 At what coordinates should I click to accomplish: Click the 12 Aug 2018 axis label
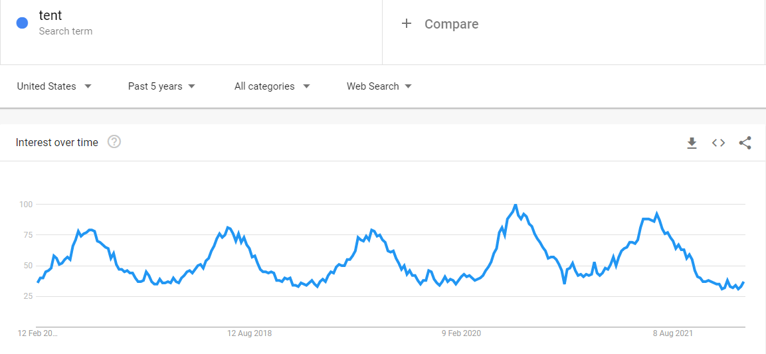coord(249,333)
